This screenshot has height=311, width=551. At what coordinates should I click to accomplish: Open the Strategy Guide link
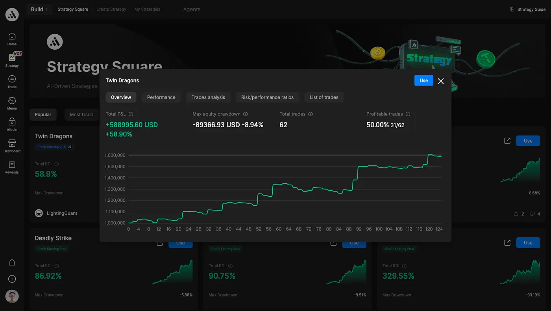point(528,9)
